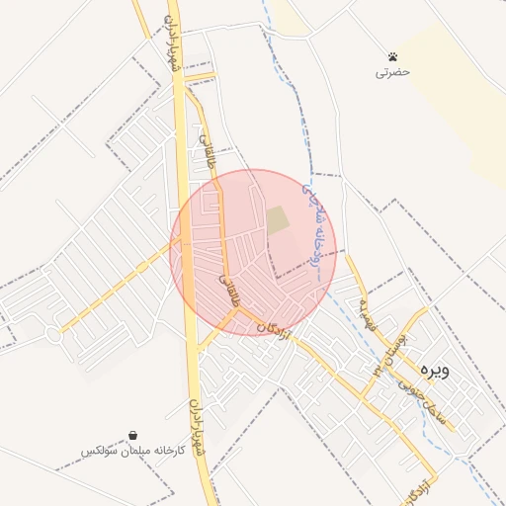Click the paw icon above حضرتی
Image resolution: width=506 pixels, height=506 pixels.
[392, 57]
